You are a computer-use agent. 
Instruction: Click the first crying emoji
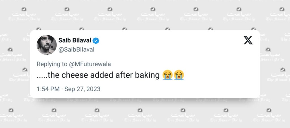click(168, 75)
